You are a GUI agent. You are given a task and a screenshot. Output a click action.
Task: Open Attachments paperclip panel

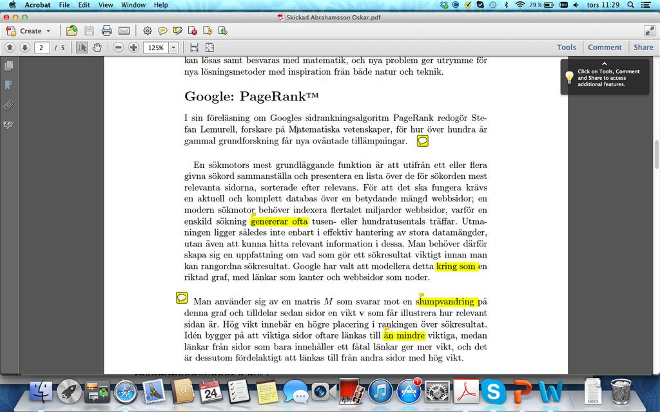pyautogui.click(x=8, y=105)
